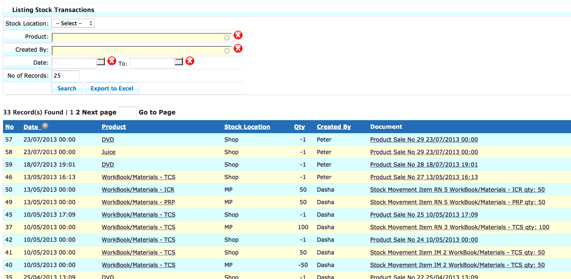Viewport: 571px width, 279px height.
Task: Focus the No of Records input field
Action: click(x=66, y=76)
